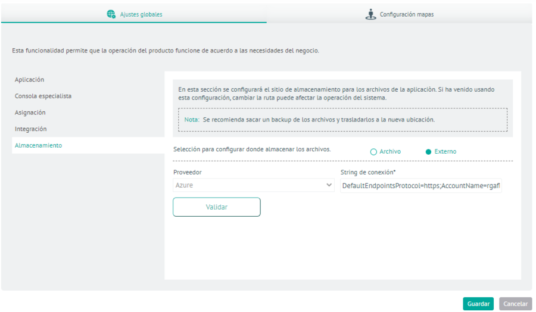The width and height of the screenshot is (536, 312).
Task: Click the Proveedor field label
Action: pos(188,172)
